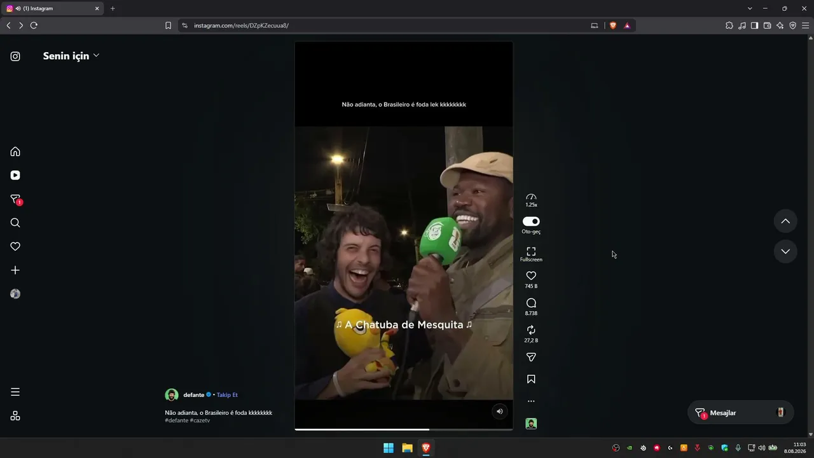
Task: View site information next to URL
Action: [184, 25]
